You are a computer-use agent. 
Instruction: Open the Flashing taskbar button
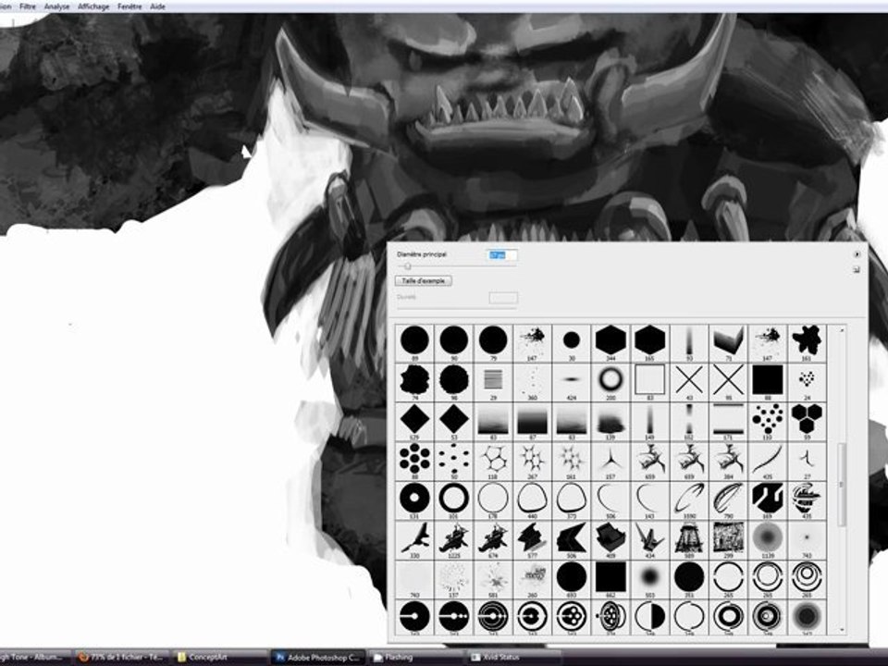[416, 658]
